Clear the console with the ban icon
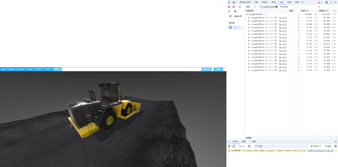The image size is (338, 167). click(x=234, y=146)
